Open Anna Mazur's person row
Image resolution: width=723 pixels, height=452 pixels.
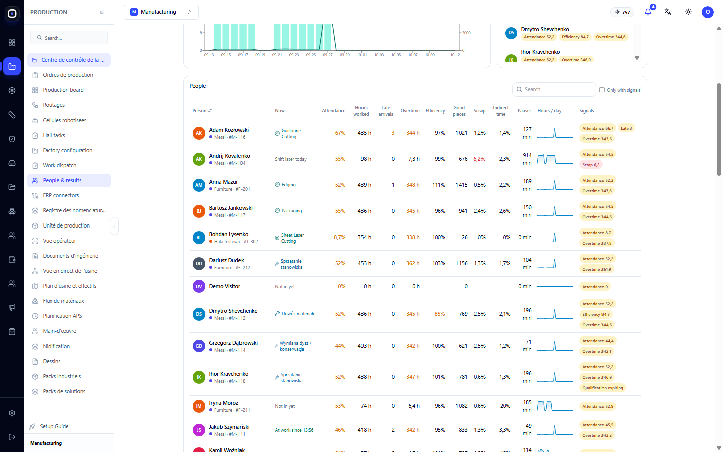(415, 185)
